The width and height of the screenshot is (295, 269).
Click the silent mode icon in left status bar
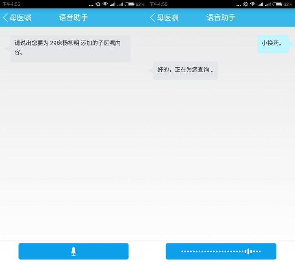pos(98,4)
